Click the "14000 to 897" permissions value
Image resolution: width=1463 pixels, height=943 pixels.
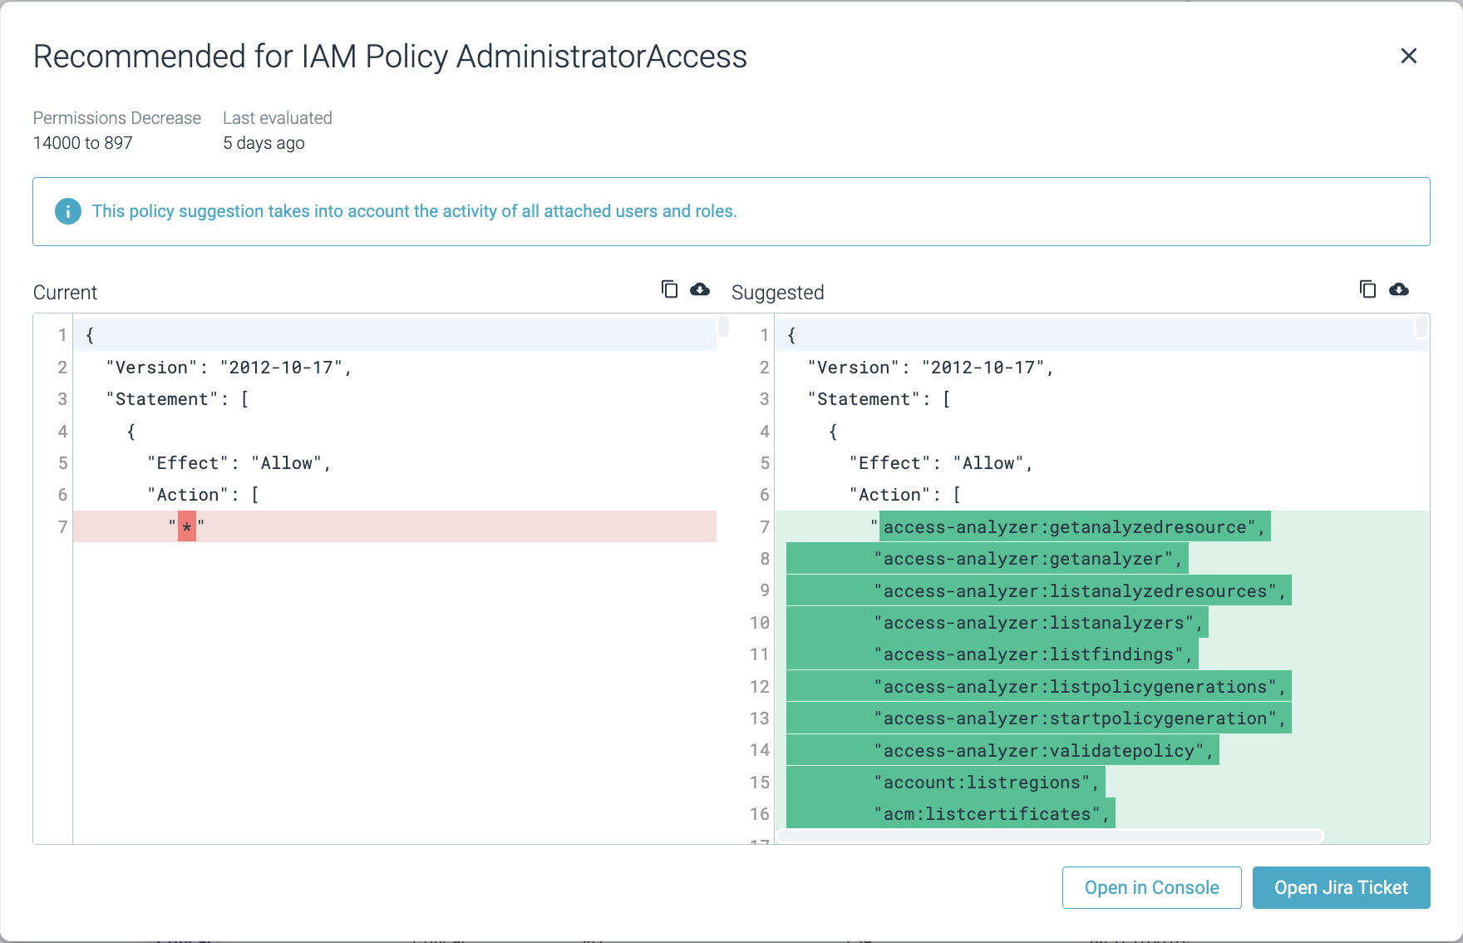(x=83, y=143)
